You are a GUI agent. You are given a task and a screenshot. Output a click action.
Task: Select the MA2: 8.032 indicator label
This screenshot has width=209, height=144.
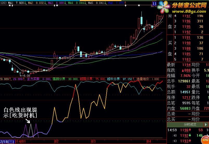(37, 3)
